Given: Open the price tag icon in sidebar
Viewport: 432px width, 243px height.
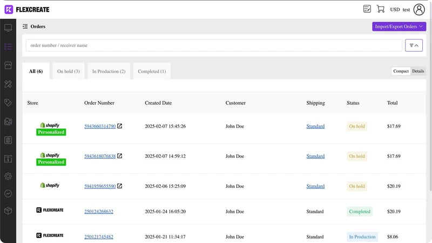Looking at the screenshot, I should (x=8, y=103).
